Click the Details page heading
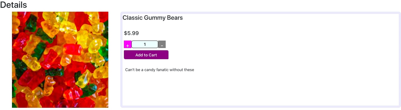 coord(14,5)
